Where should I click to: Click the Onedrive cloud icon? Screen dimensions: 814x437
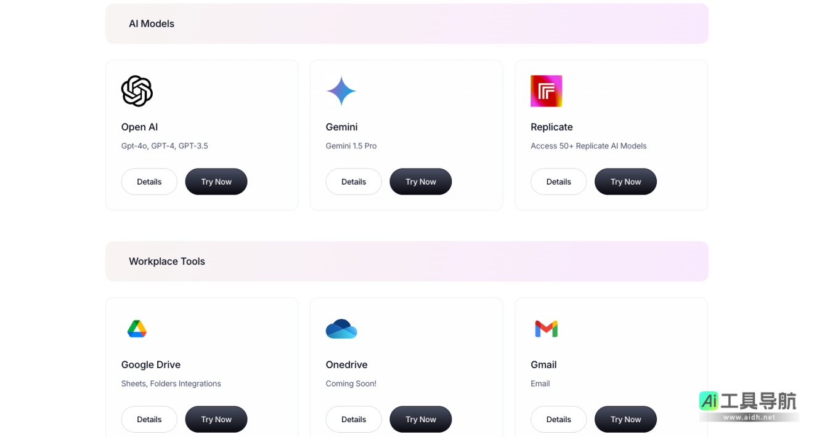(341, 329)
